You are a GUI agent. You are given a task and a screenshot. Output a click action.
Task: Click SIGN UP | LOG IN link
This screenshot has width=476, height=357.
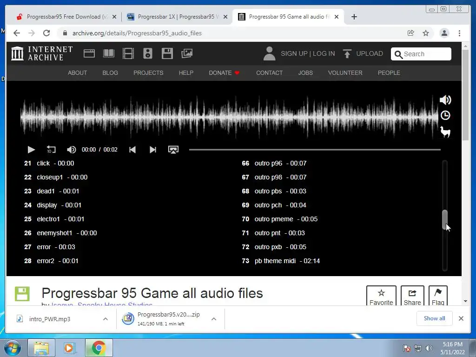(308, 53)
